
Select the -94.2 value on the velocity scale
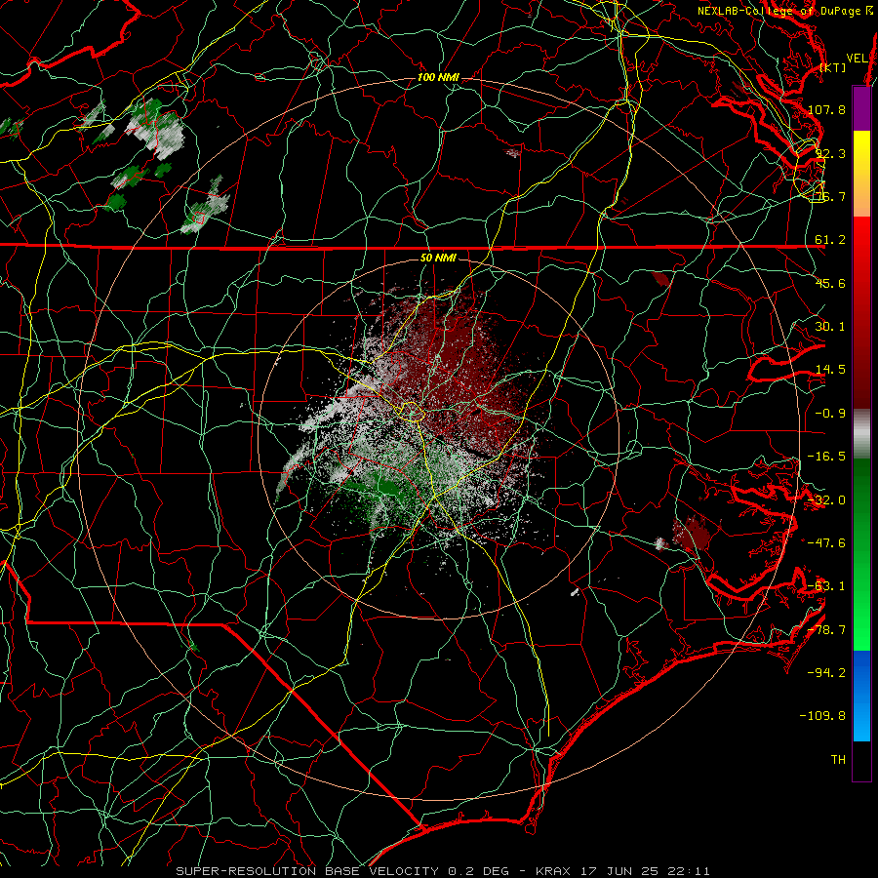tap(826, 672)
